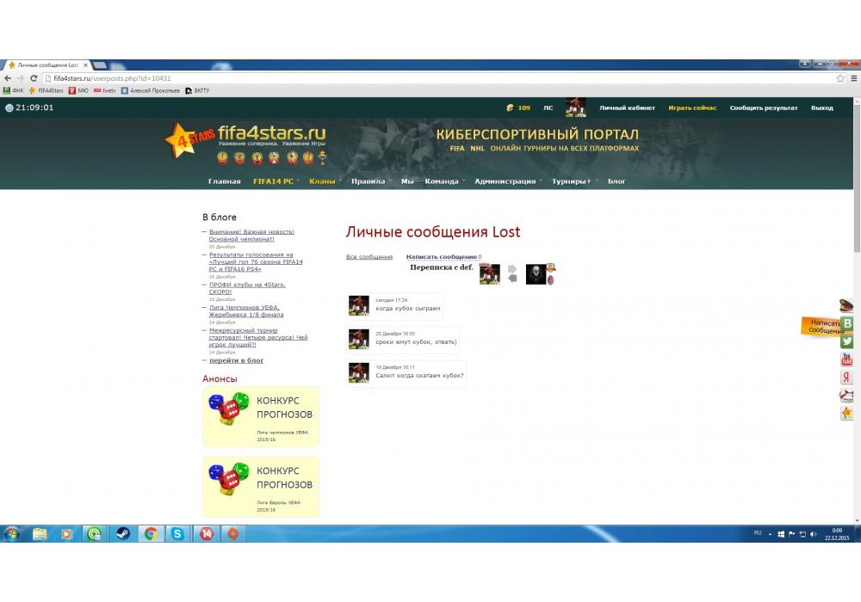
Task: Open blog post Внимание! Важная новость!
Action: pos(251,235)
